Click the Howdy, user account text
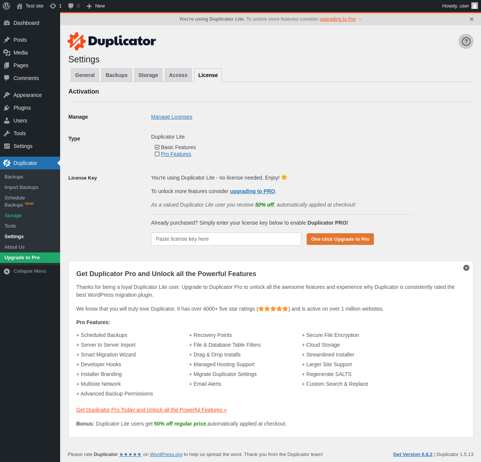481x462 pixels. pos(455,6)
